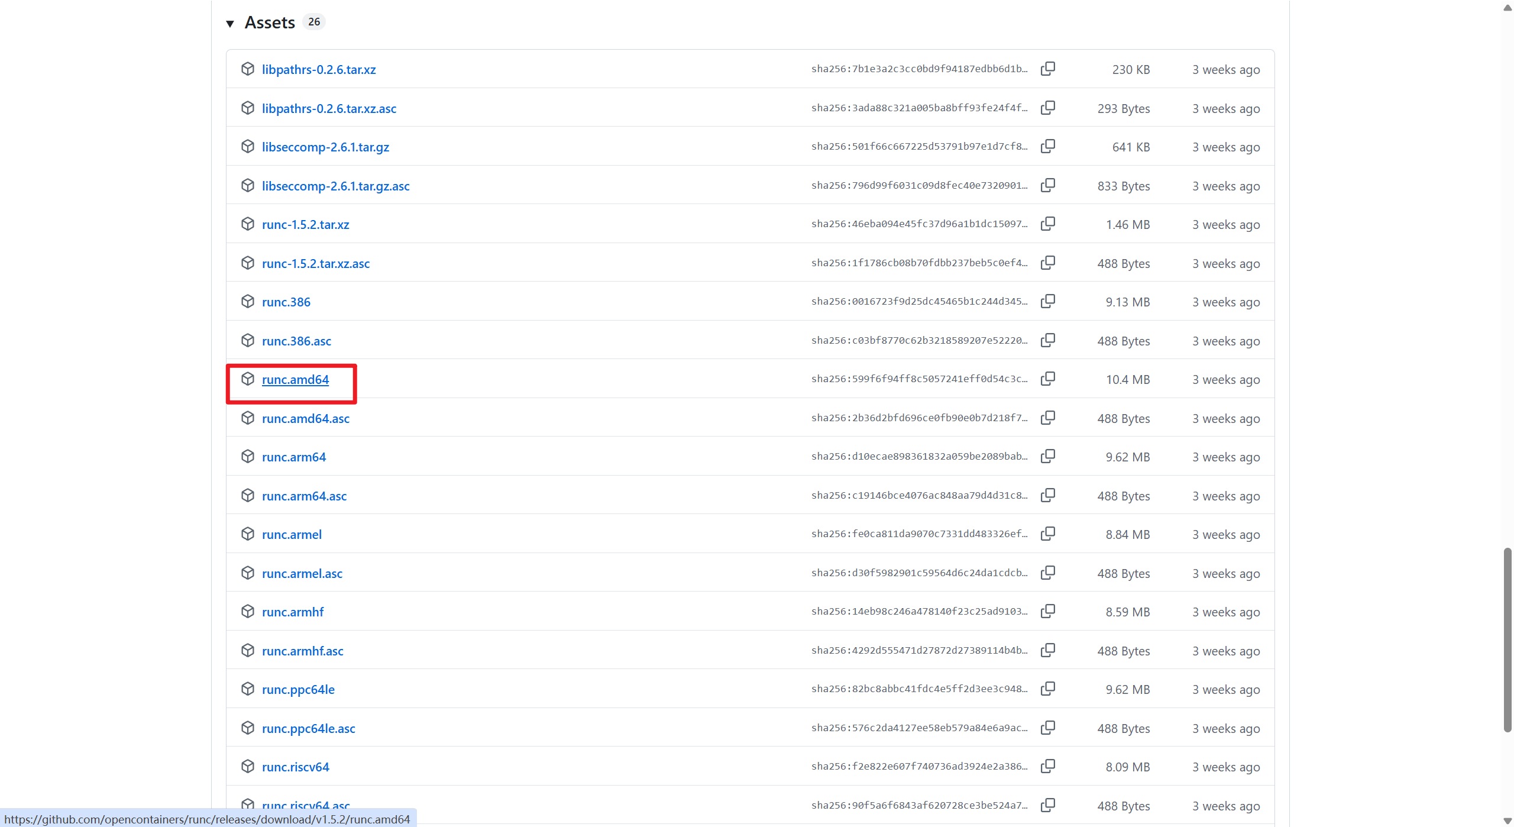Copy sha256 of libseccomp-2.6.1.tar.gz.asc
The height and width of the screenshot is (827, 1514).
(1047, 185)
